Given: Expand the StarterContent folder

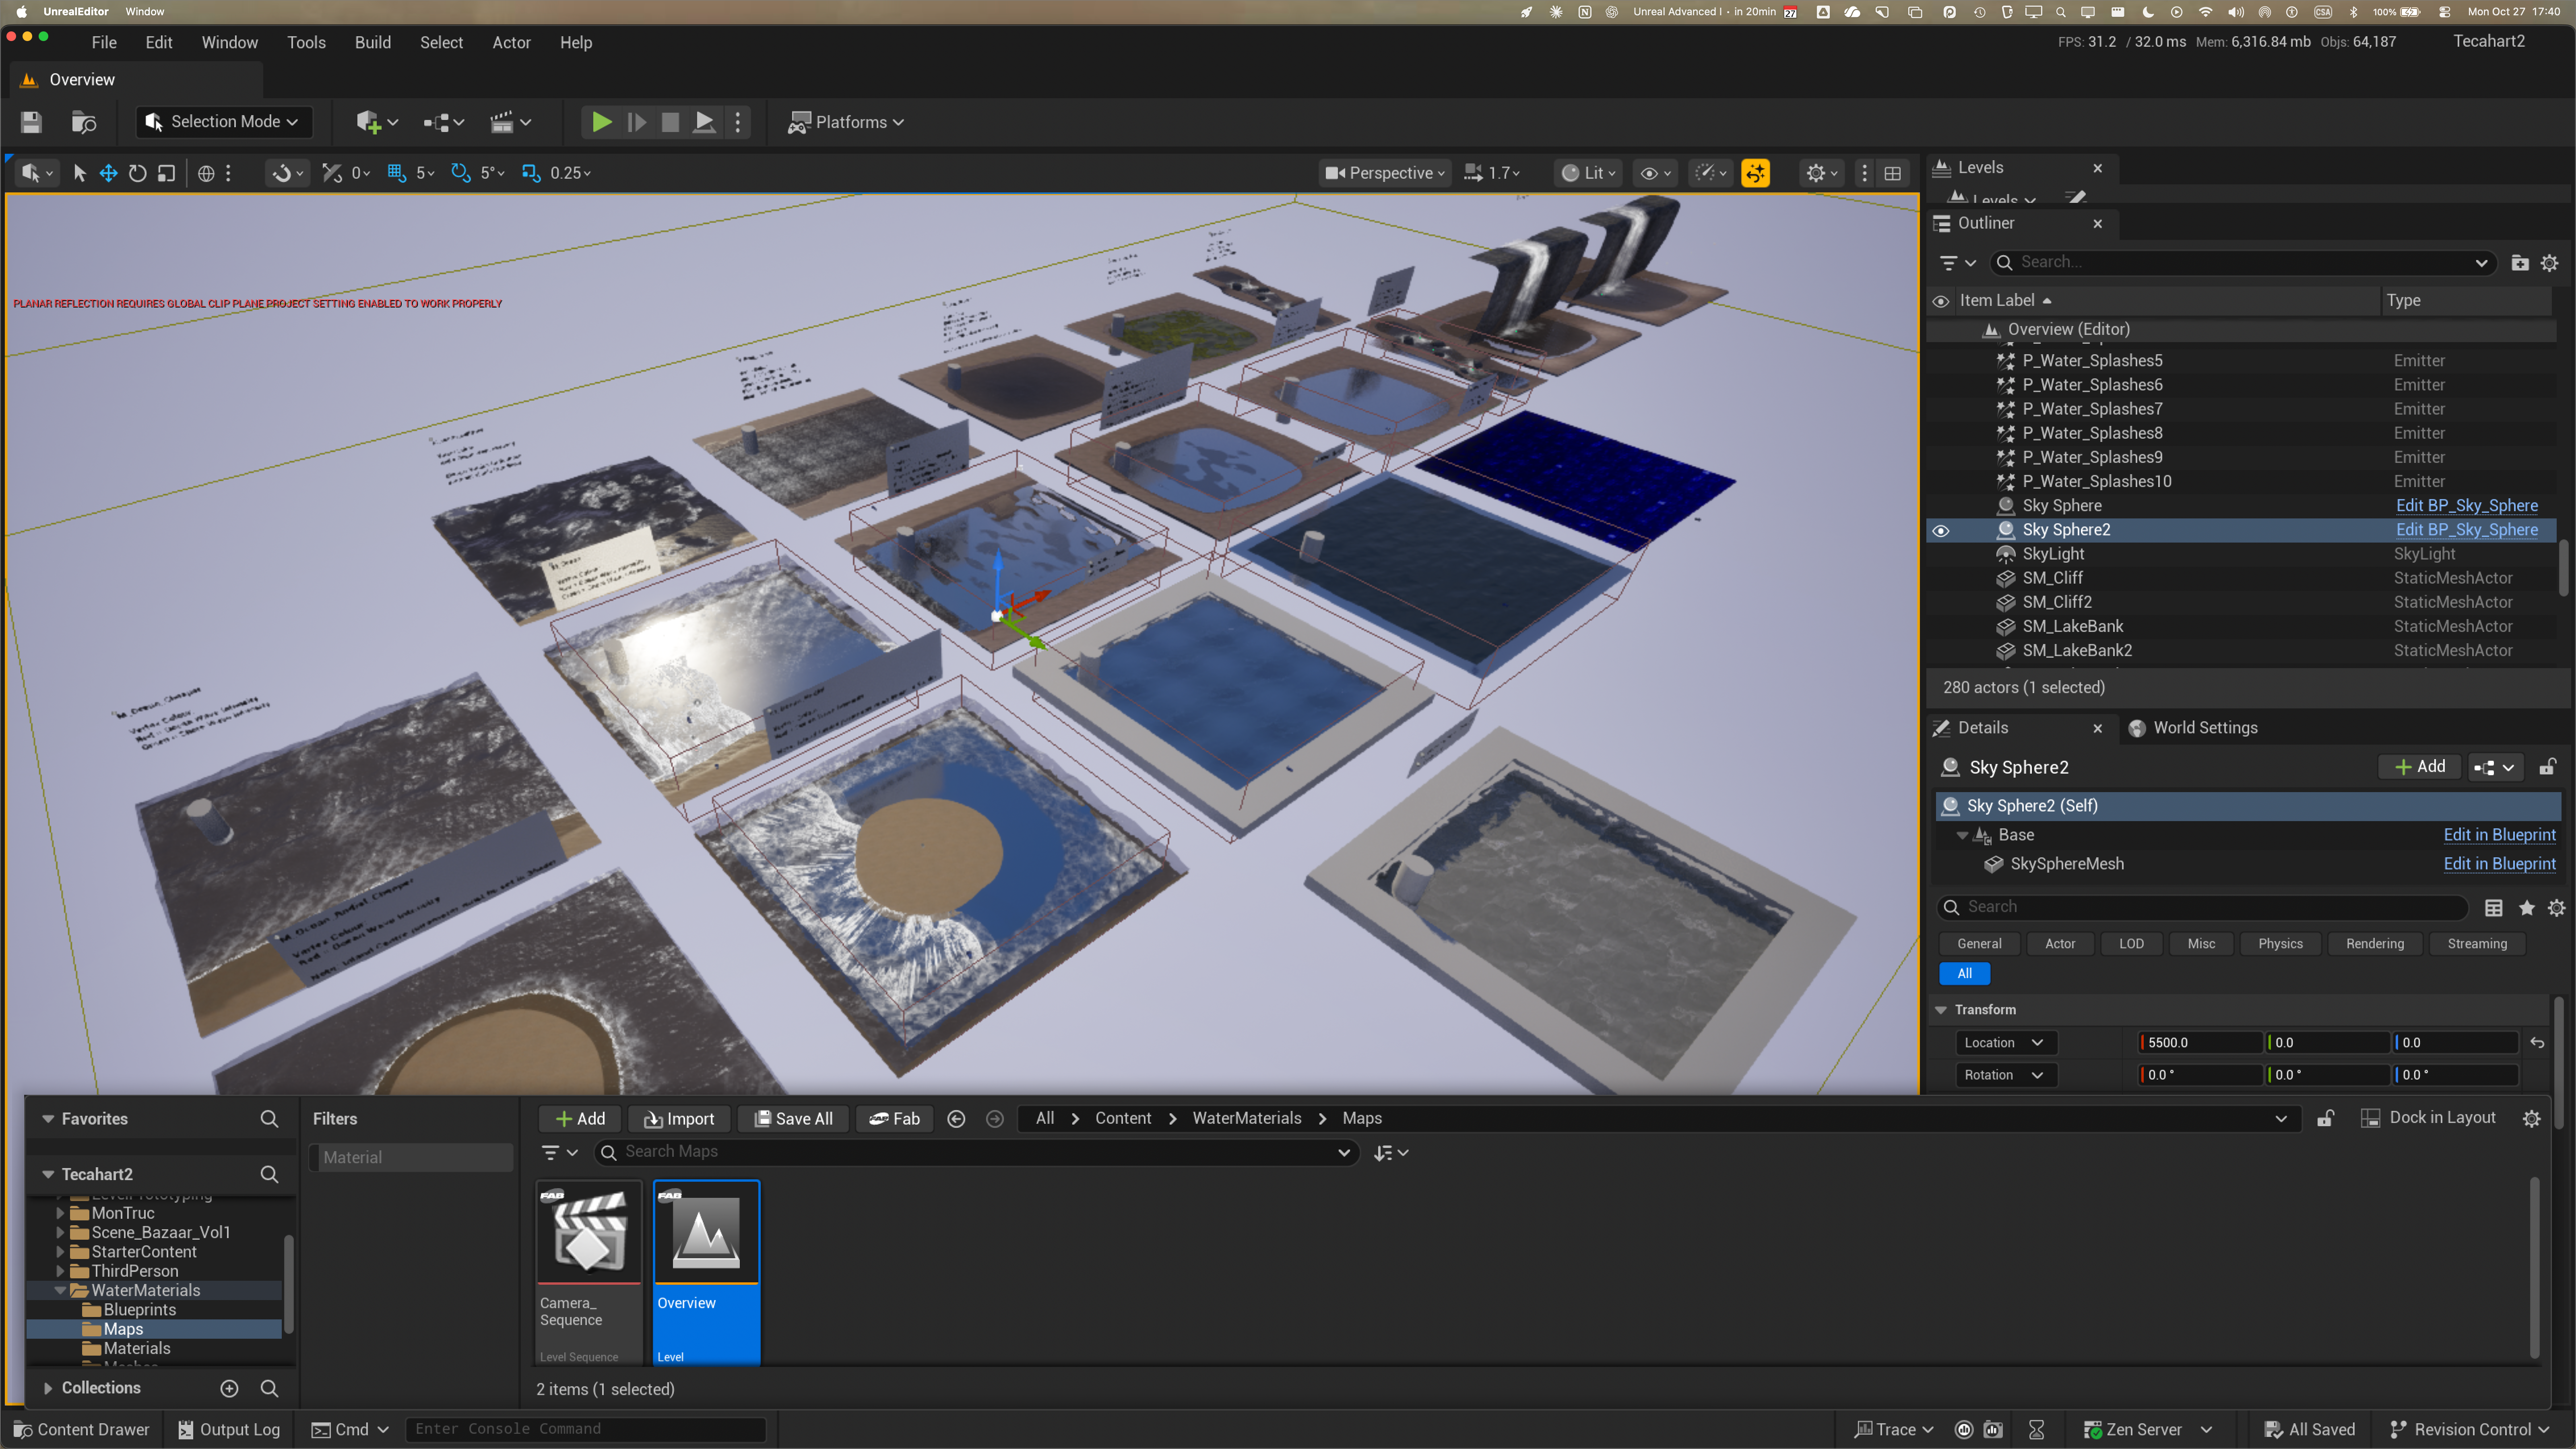Looking at the screenshot, I should [60, 1252].
